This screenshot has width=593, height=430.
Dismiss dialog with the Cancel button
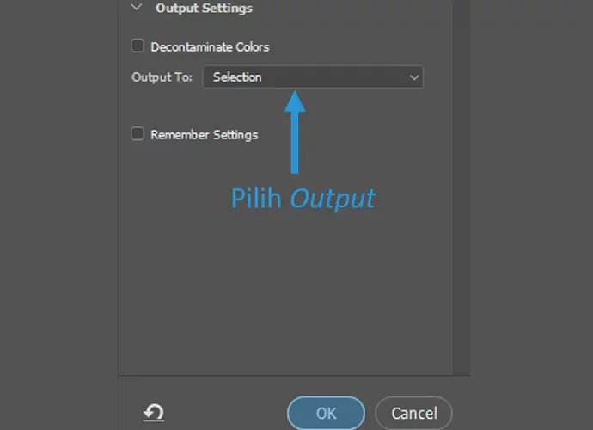click(x=413, y=413)
